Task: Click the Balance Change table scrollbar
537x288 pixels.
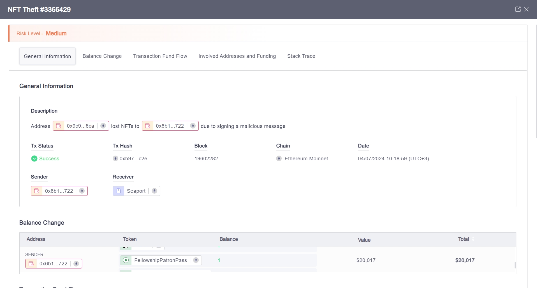Action: click(515, 265)
